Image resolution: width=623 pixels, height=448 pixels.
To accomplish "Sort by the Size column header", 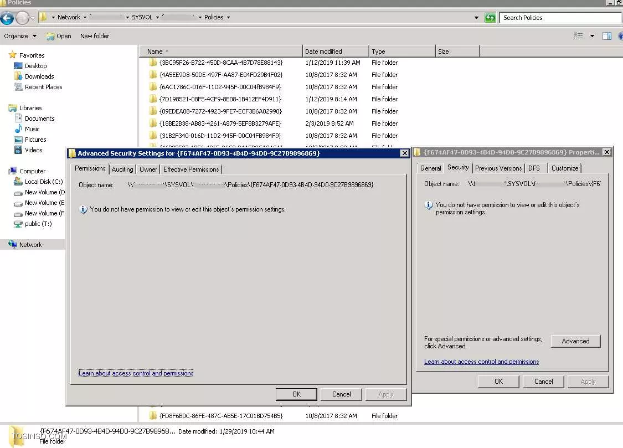I will tap(457, 52).
